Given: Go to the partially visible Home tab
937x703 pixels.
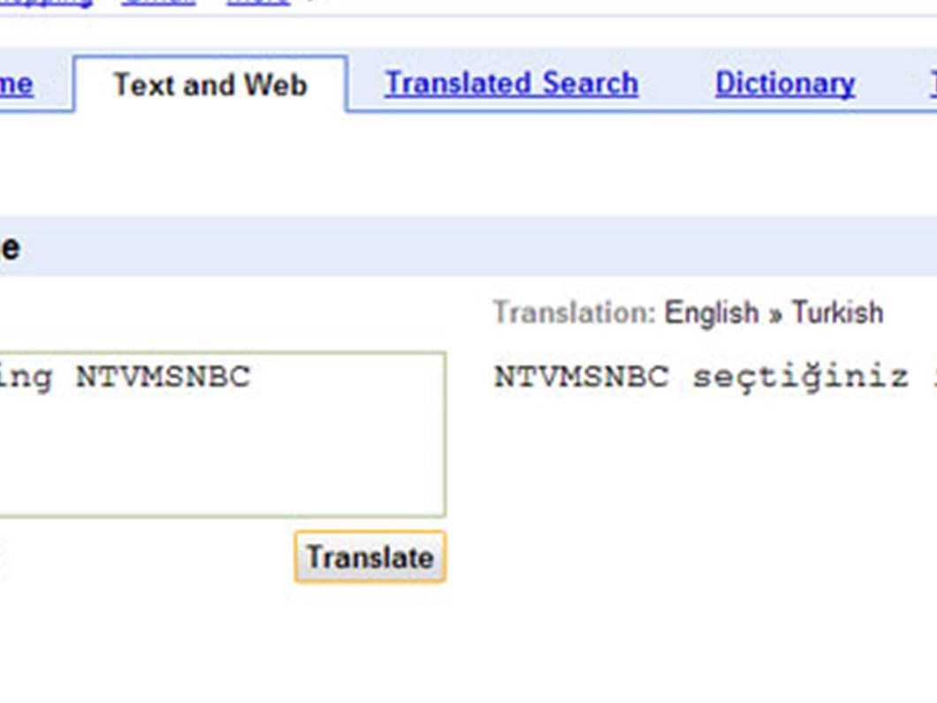Looking at the screenshot, I should click(18, 84).
